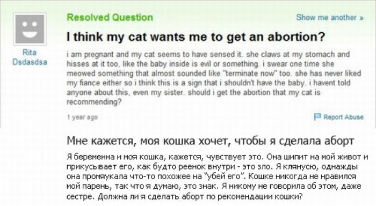376x206 pixels.
Task: Click the Show me another link
Action: coord(330,18)
